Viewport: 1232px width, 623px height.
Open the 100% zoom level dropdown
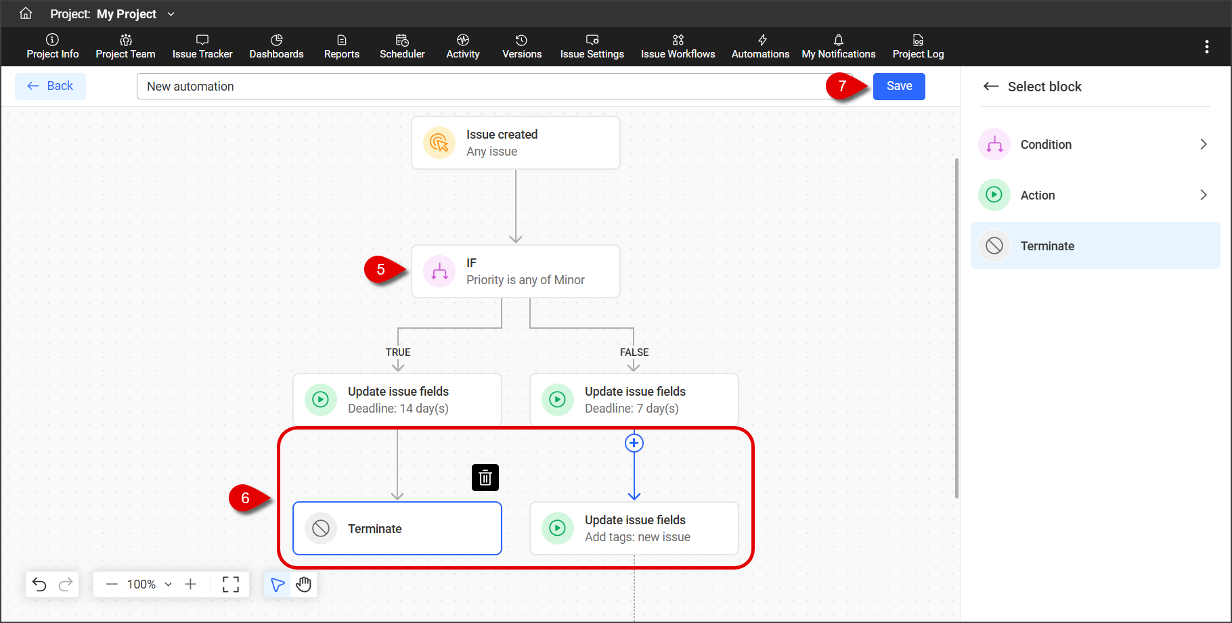point(150,584)
